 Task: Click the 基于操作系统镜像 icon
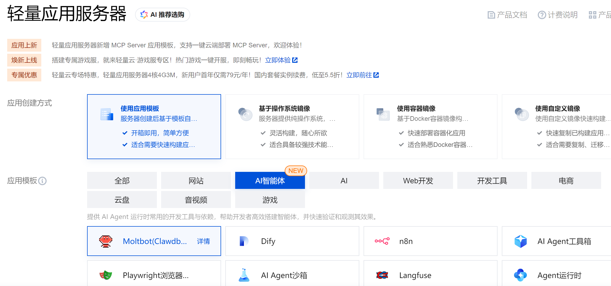[x=245, y=114]
